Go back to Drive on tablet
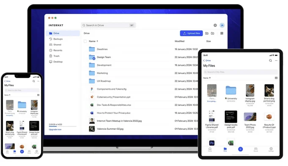The height and width of the screenshot is (166, 288). click(207, 60)
